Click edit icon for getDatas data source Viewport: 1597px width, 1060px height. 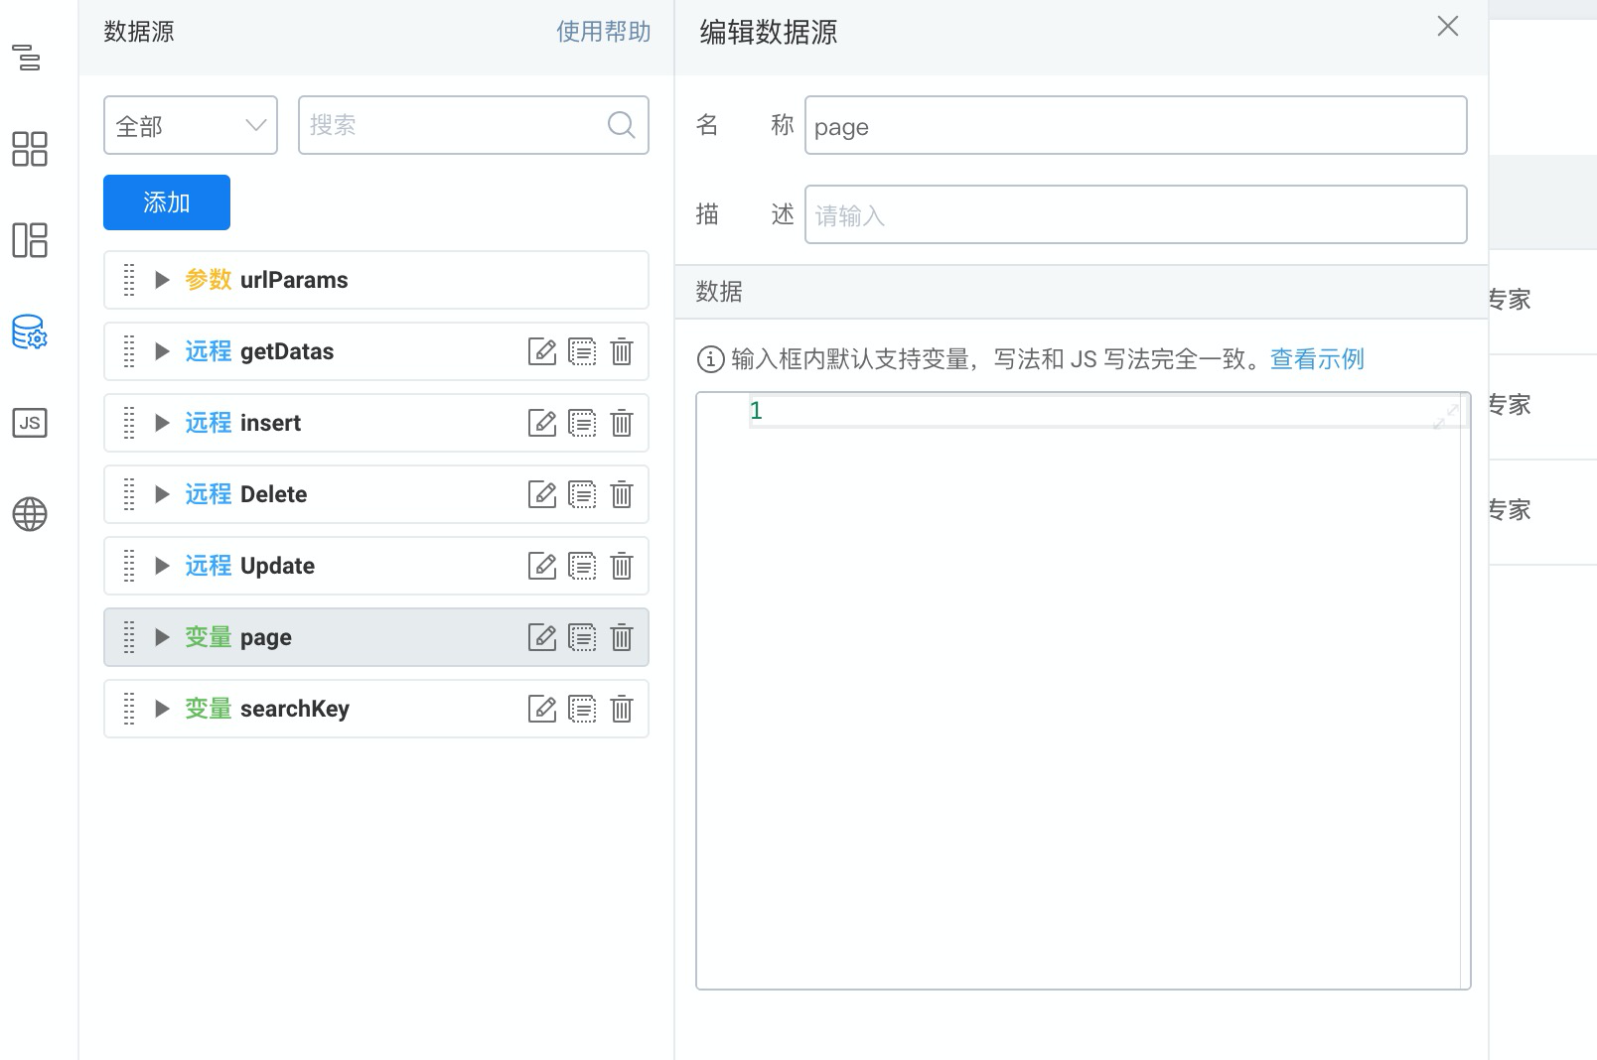[541, 351]
